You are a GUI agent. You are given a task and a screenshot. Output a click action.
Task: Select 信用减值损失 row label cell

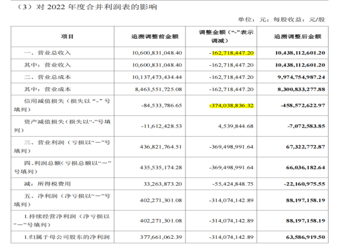[62, 106]
